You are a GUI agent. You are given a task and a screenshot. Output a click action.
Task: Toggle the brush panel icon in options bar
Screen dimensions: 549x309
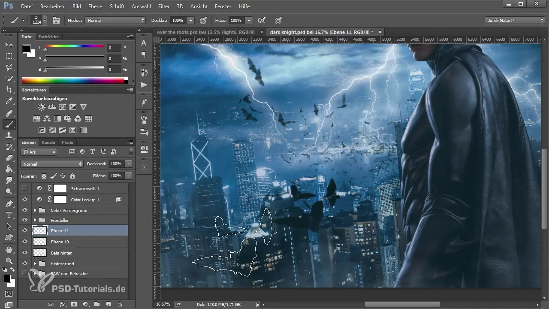point(56,20)
